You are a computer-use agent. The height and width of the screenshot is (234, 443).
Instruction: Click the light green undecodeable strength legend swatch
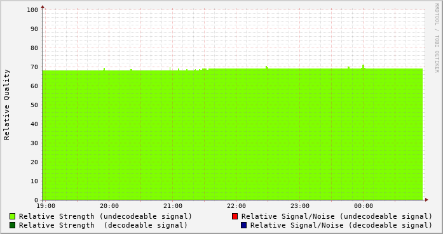[13, 216]
